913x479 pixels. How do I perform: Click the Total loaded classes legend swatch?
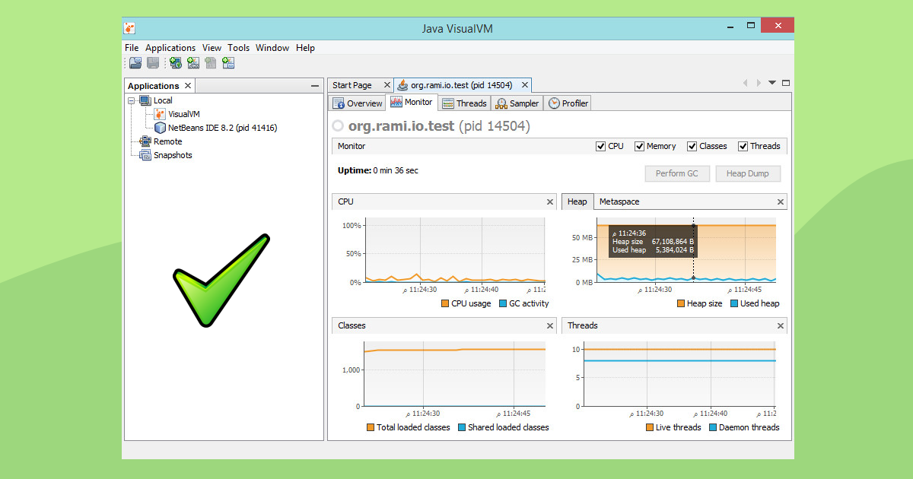click(371, 427)
